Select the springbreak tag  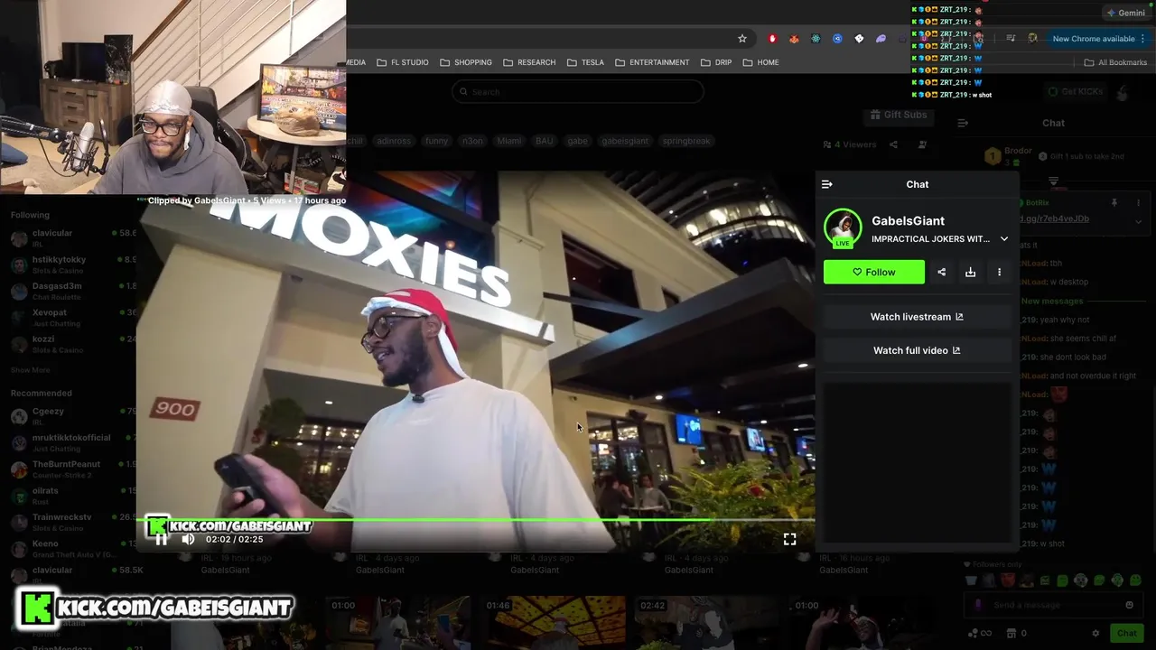coord(686,141)
